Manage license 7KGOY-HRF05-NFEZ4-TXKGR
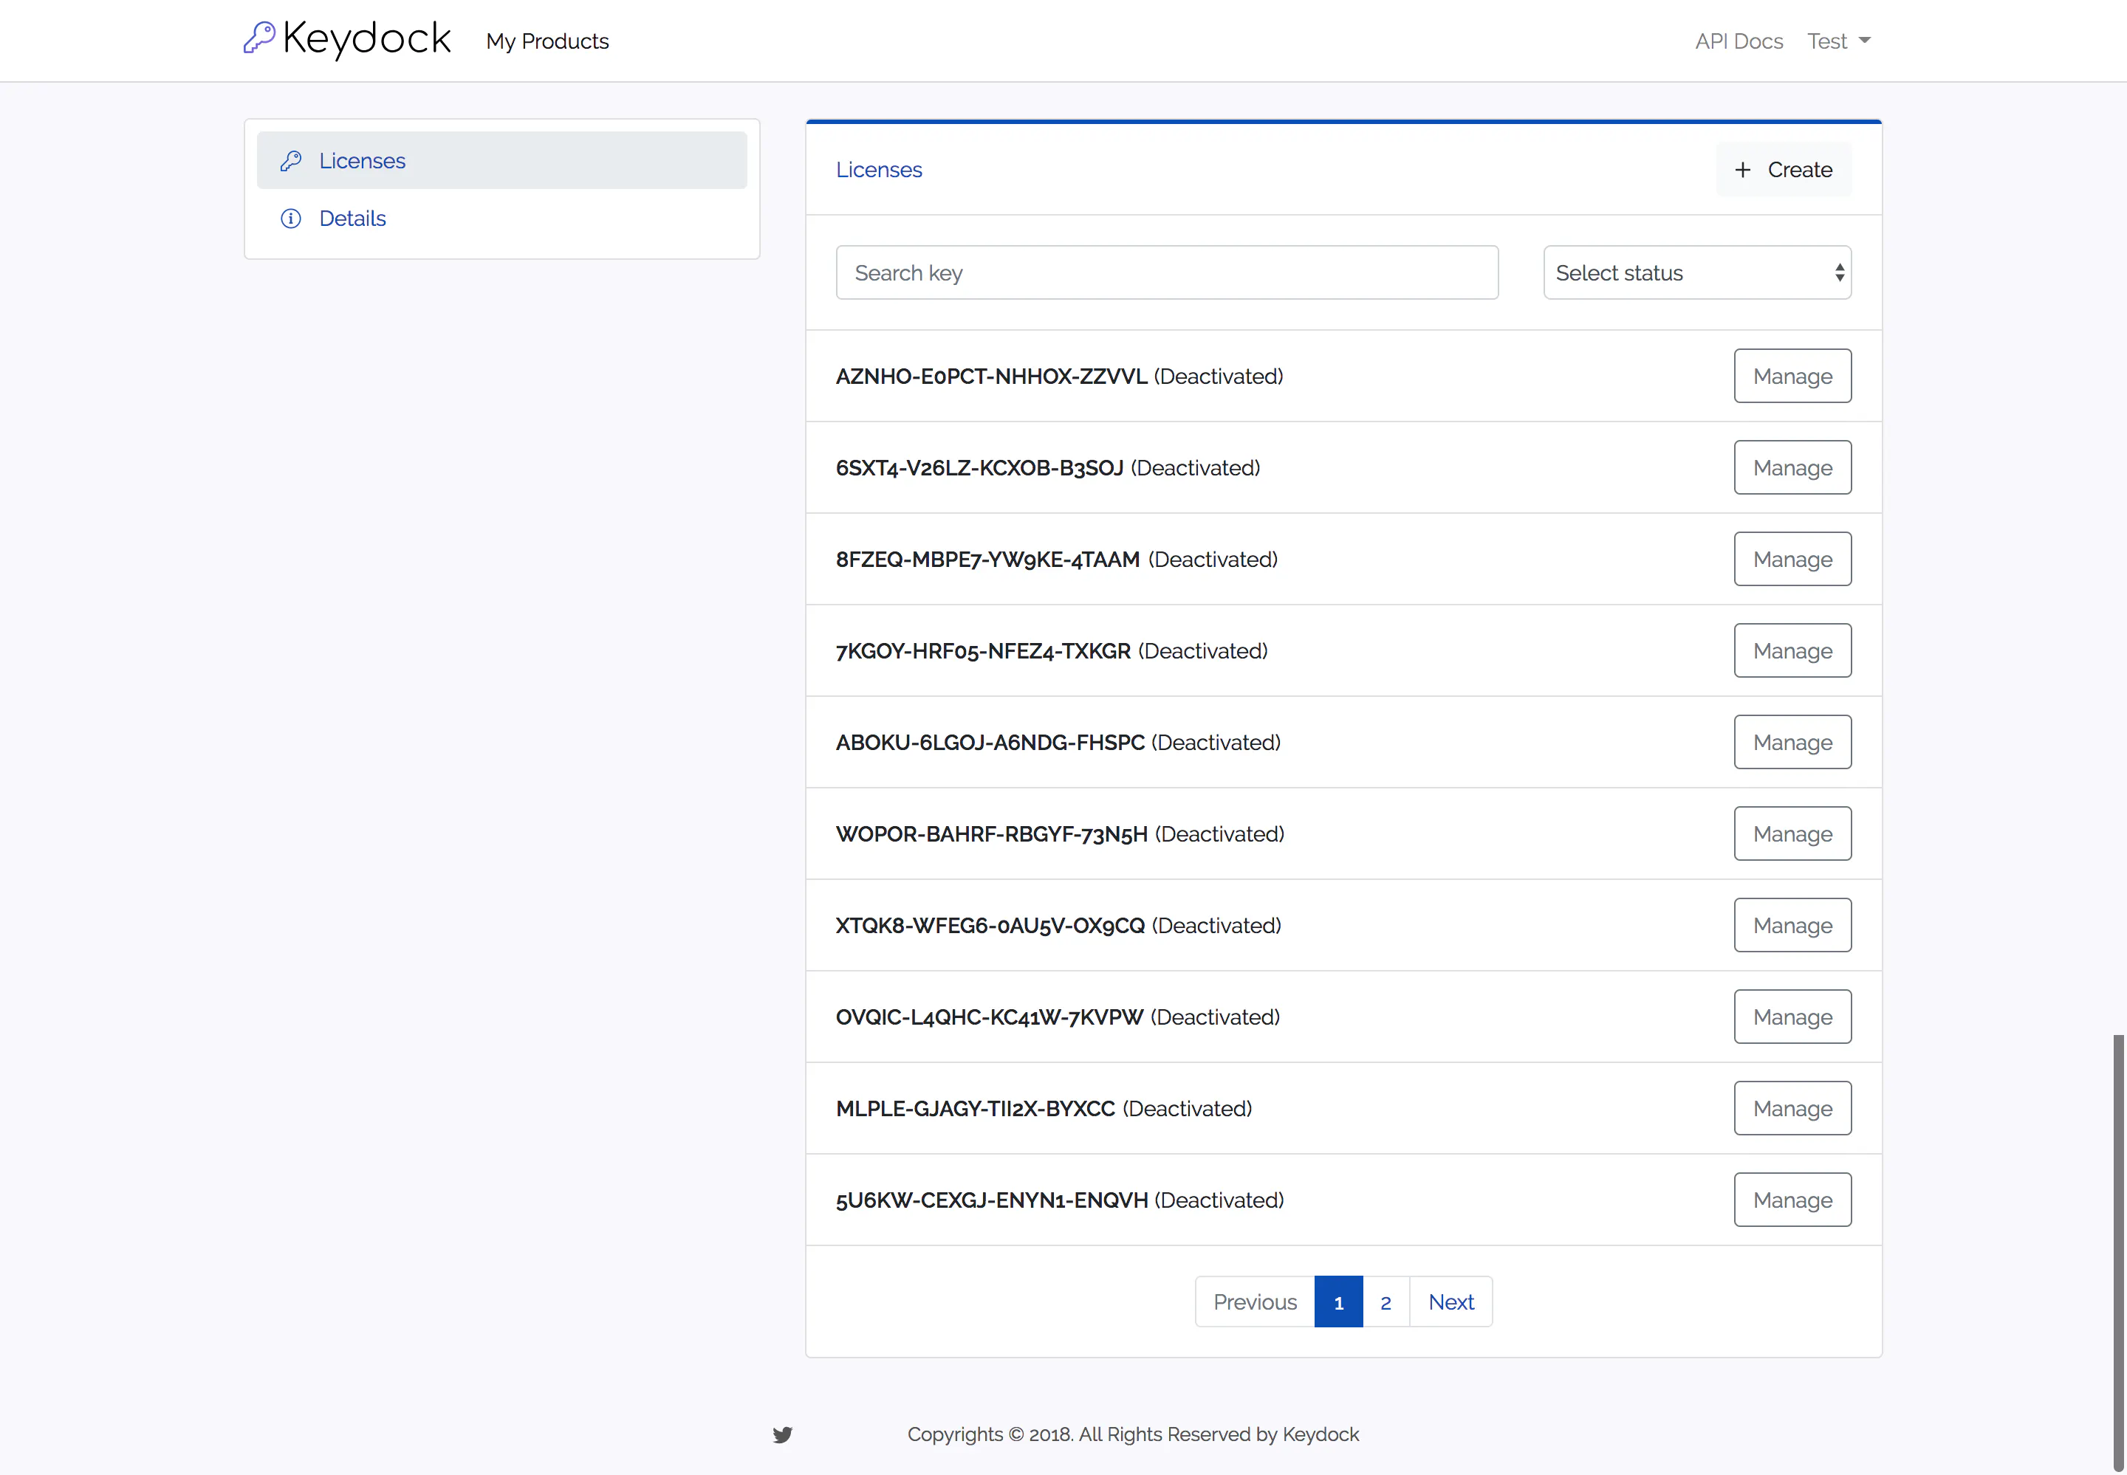This screenshot has width=2127, height=1475. (1792, 650)
